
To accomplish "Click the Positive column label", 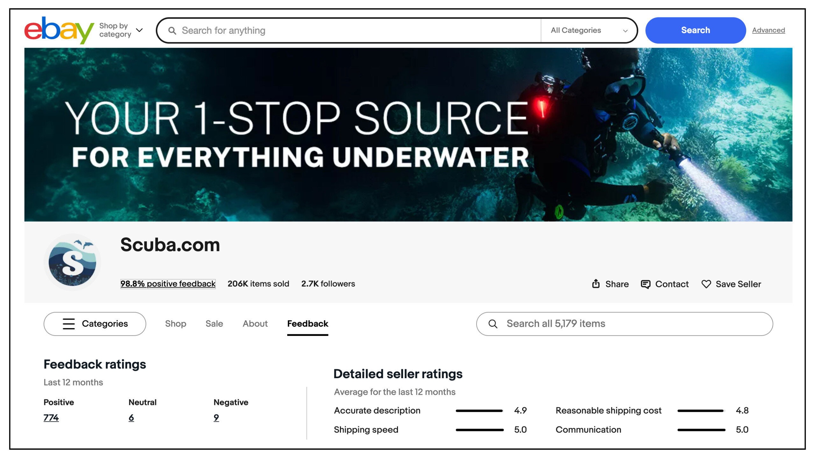I will 59,402.
